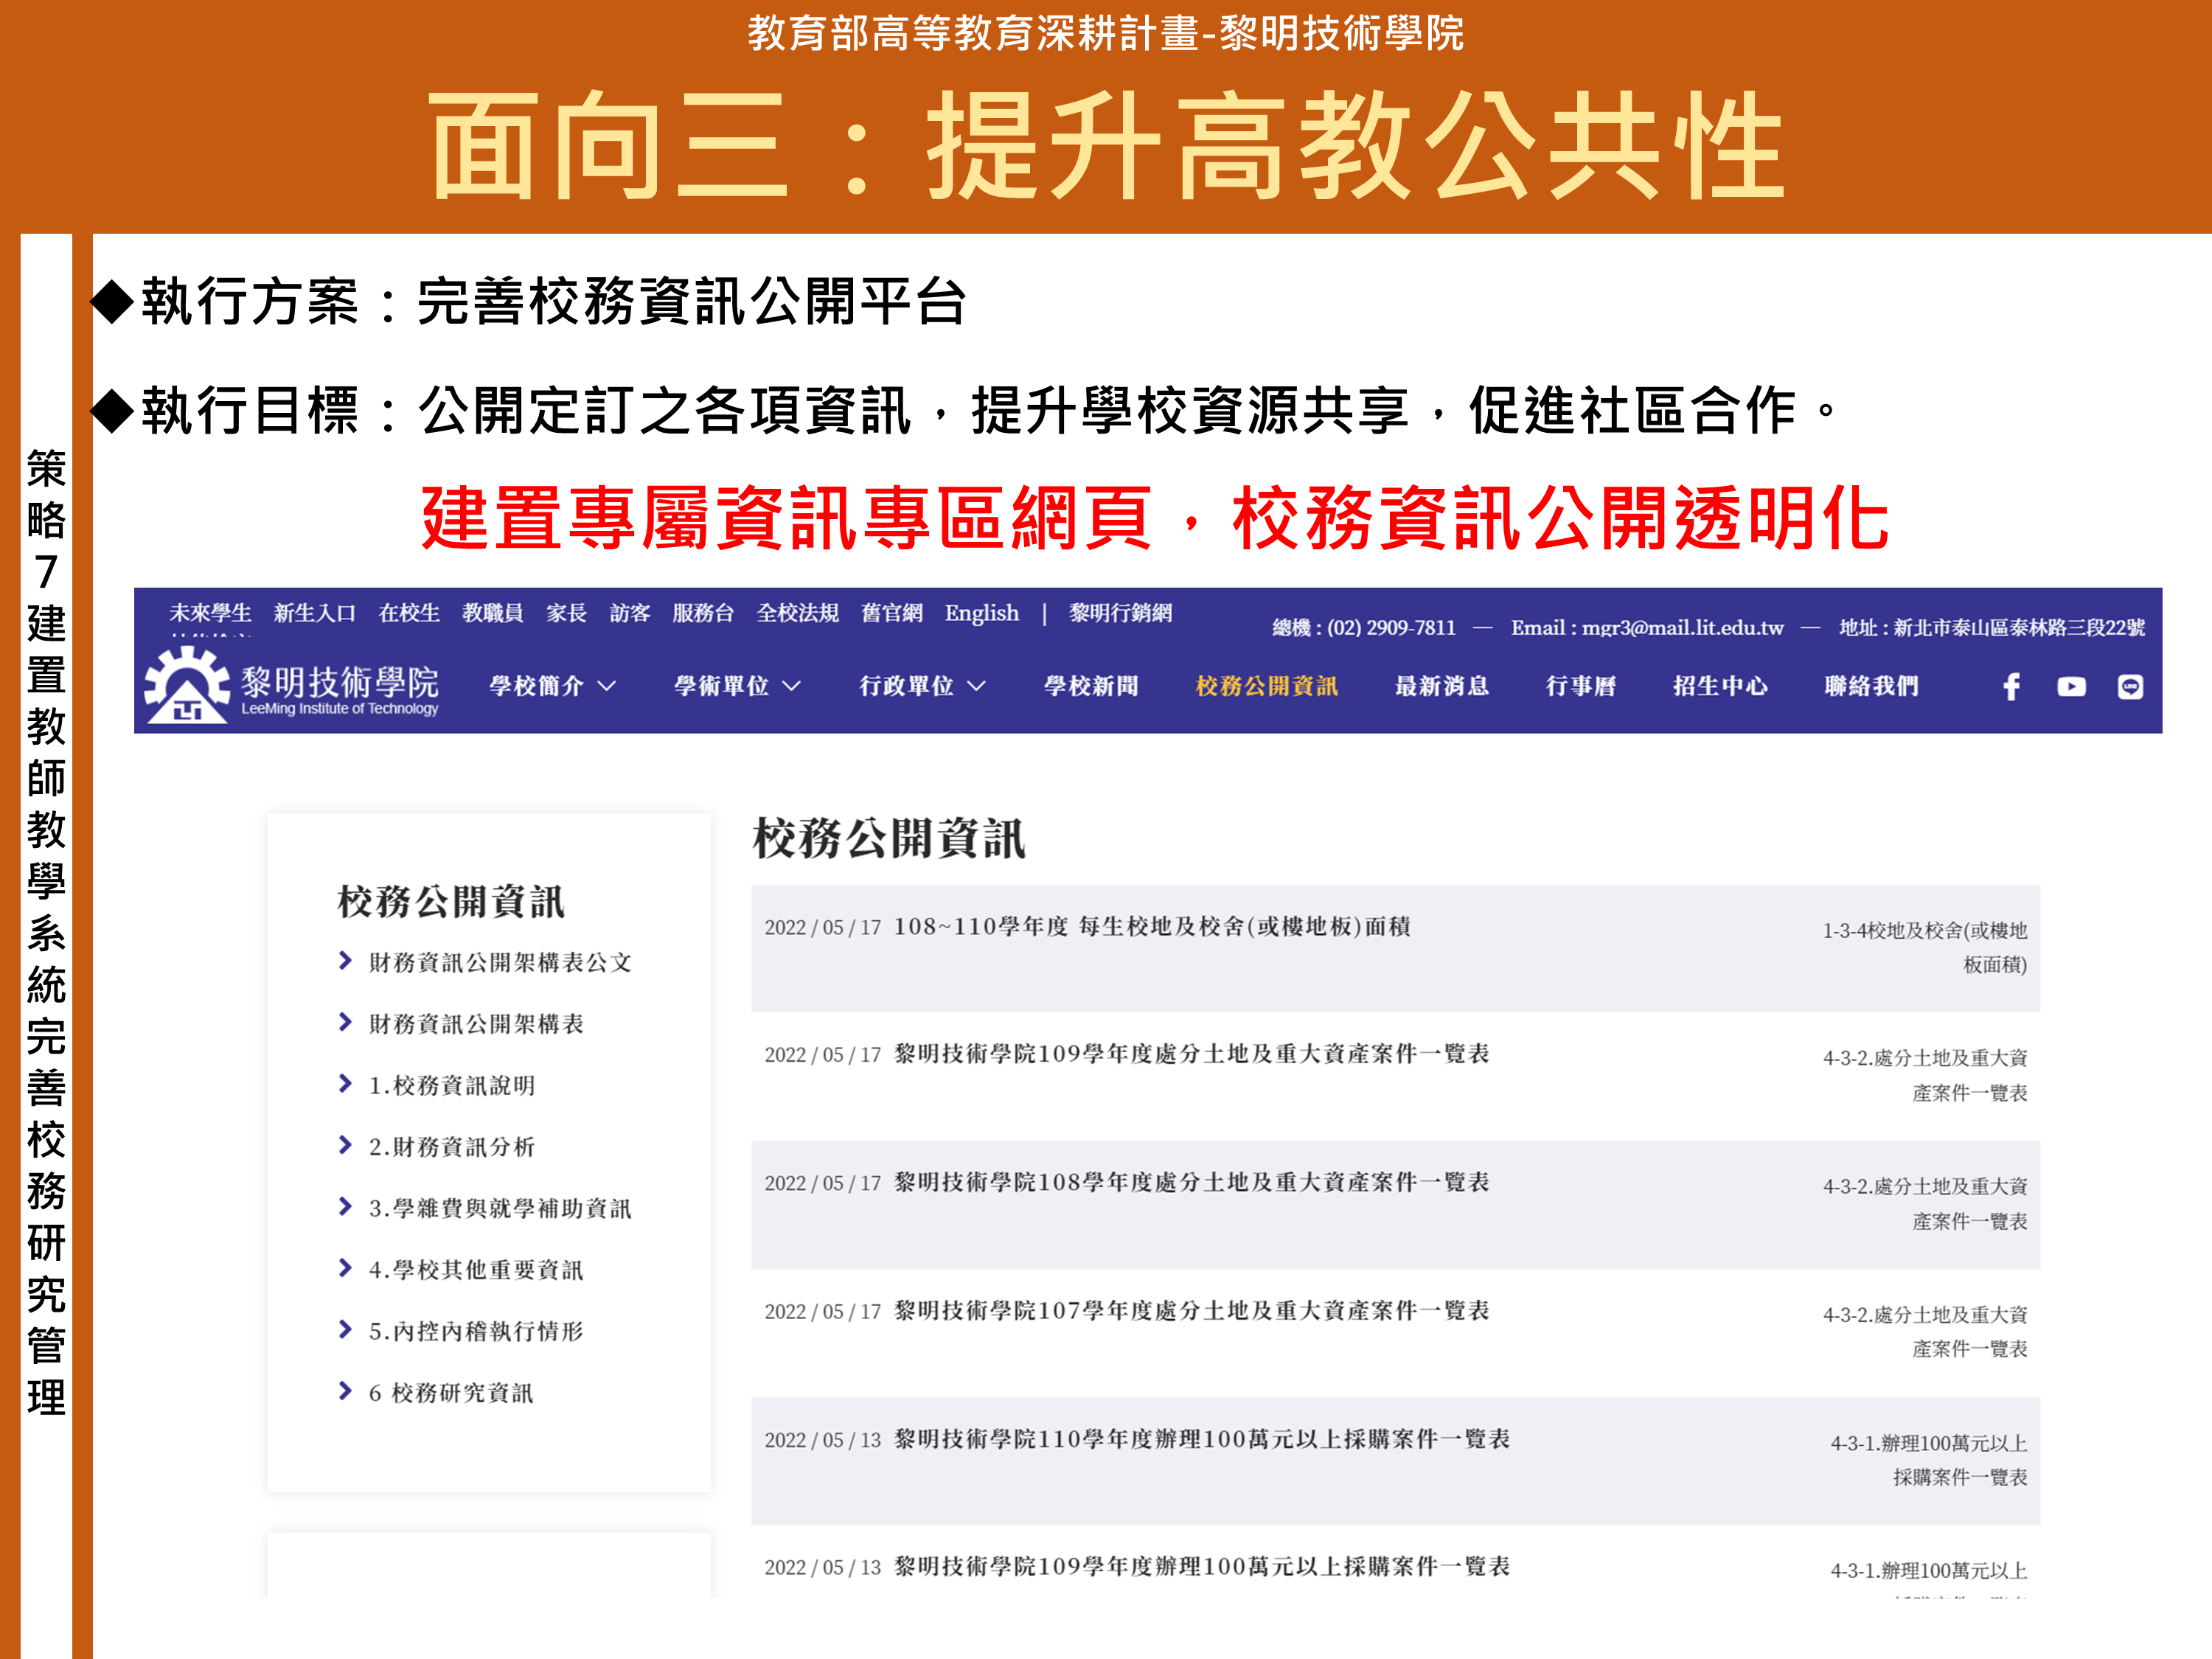This screenshot has width=2212, height=1659.
Task: Click chevron beside 3.學雜費與就學補助資訊
Action: point(345,1207)
